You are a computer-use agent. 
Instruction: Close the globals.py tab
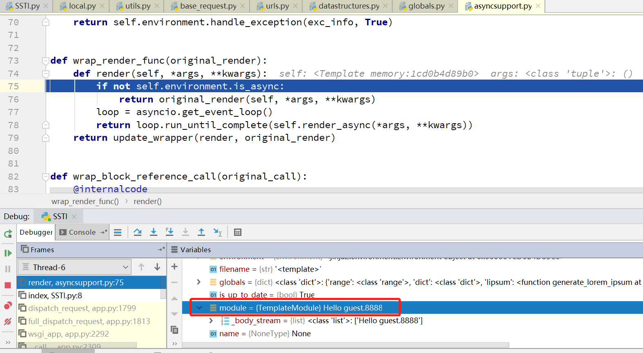(451, 6)
